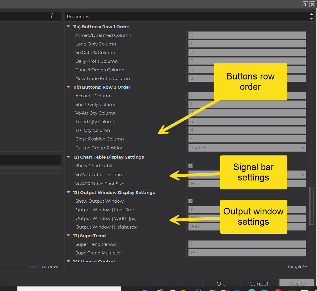Click the remove link
Image resolution: width=317 pixels, height=291 pixels.
[x=50, y=267]
